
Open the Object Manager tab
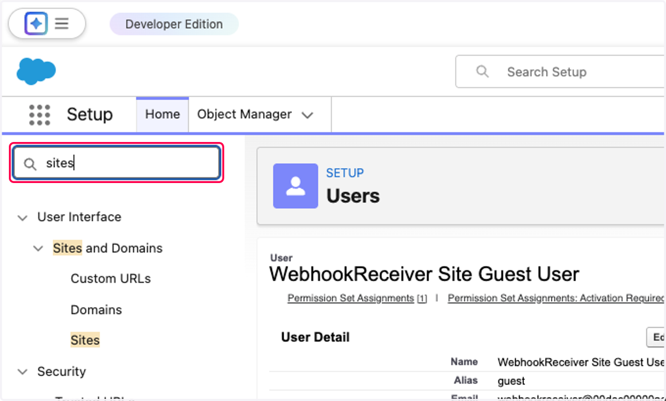pyautogui.click(x=244, y=114)
